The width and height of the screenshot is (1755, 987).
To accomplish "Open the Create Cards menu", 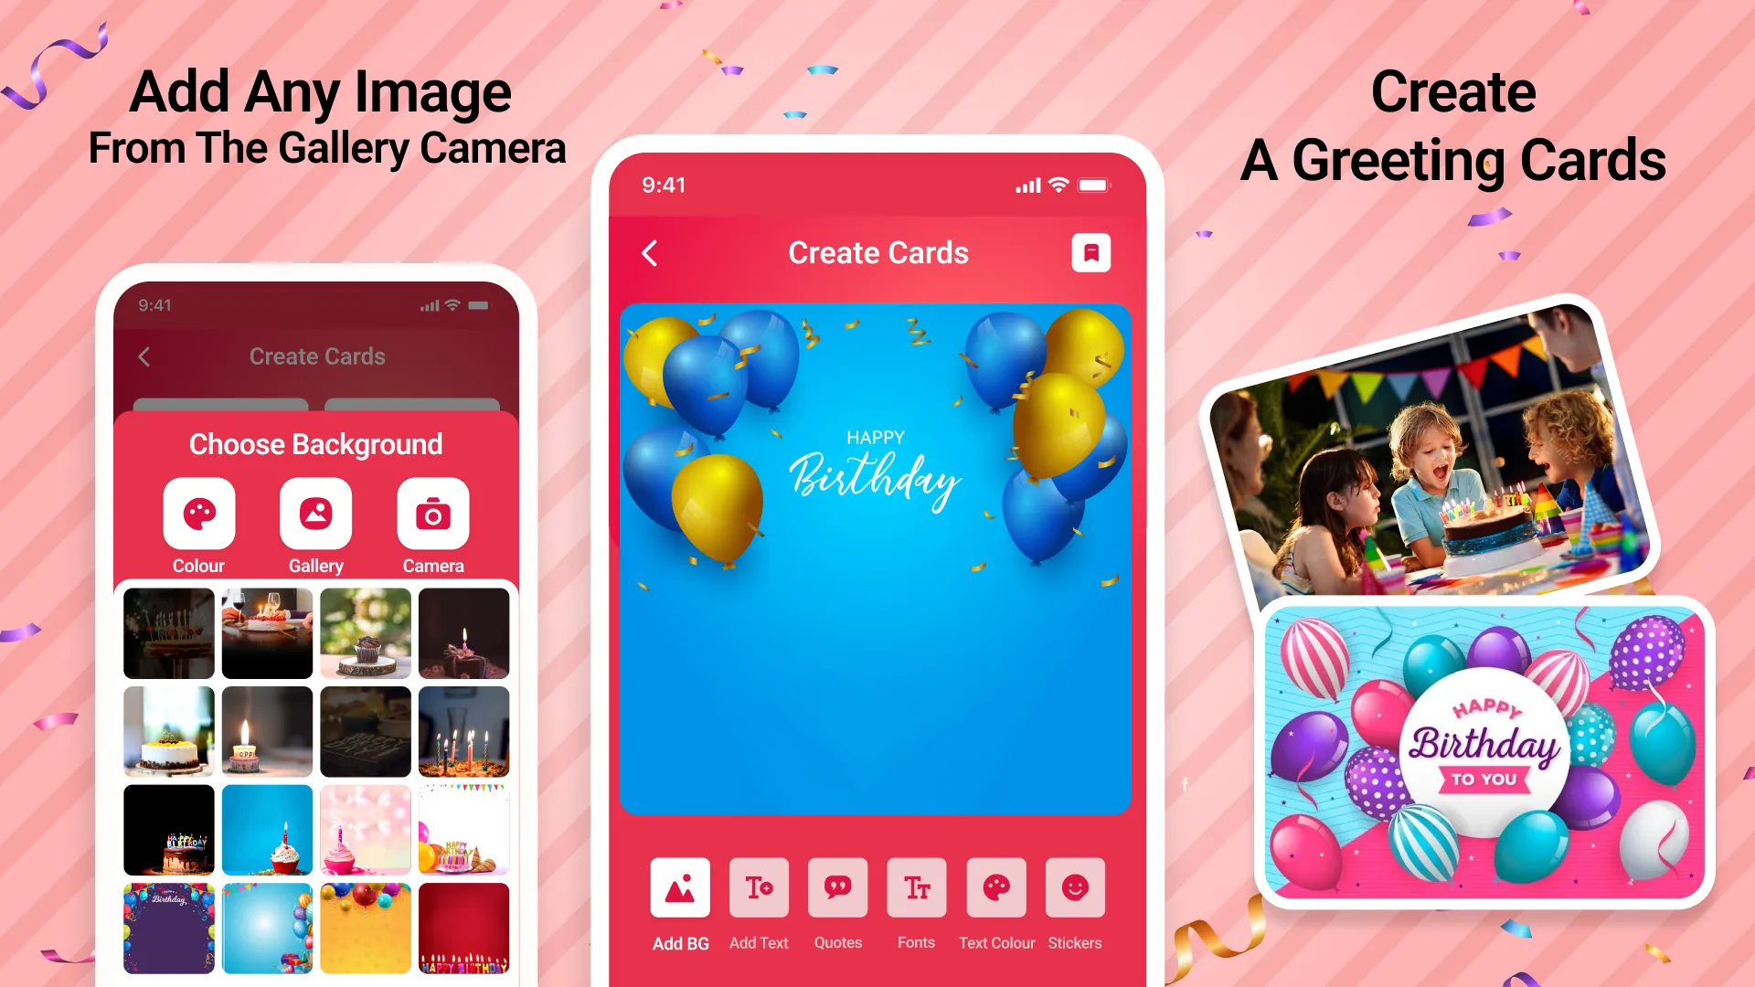I will (878, 252).
